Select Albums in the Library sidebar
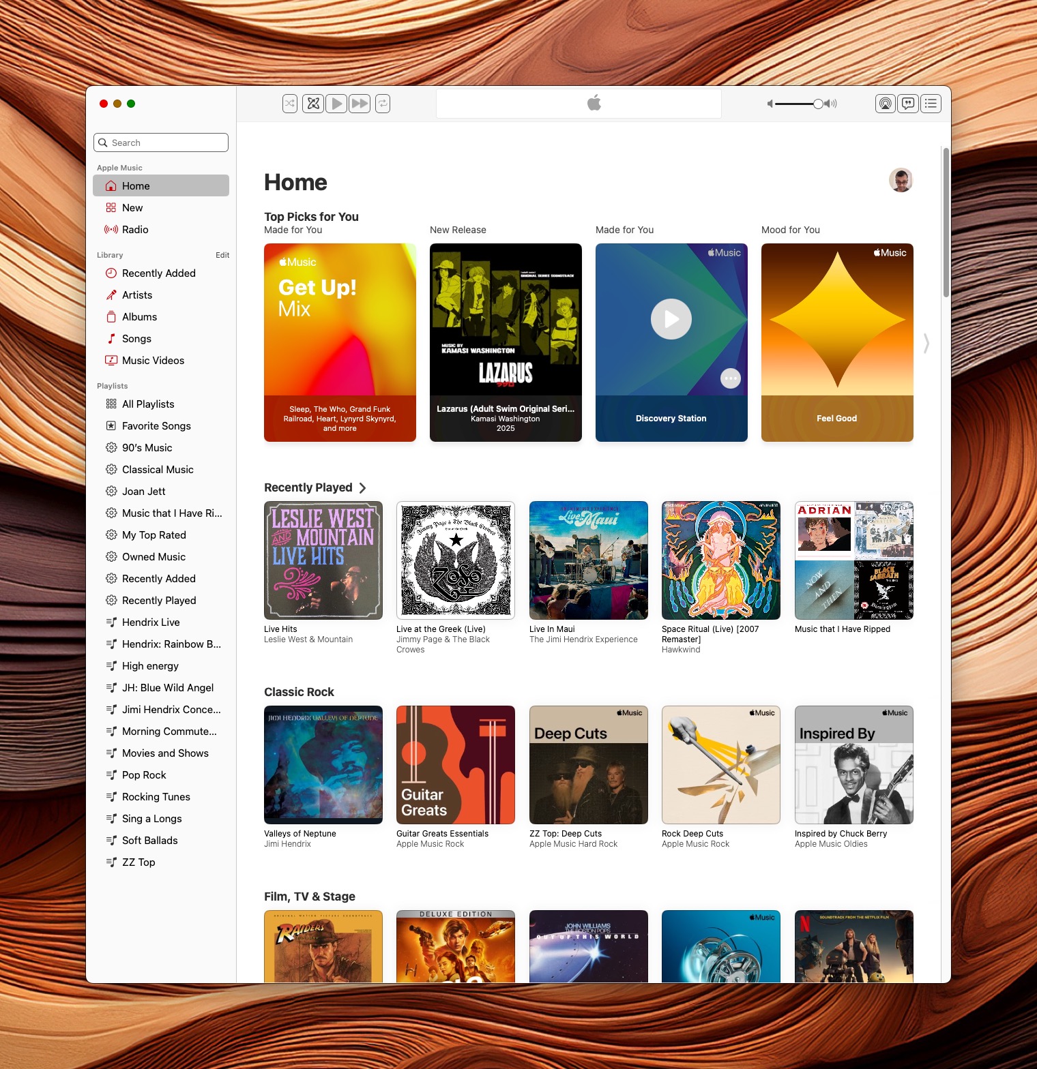Viewport: 1037px width, 1069px height. click(139, 317)
